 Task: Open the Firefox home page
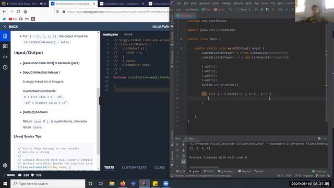pyautogui.click(x=26, y=11)
